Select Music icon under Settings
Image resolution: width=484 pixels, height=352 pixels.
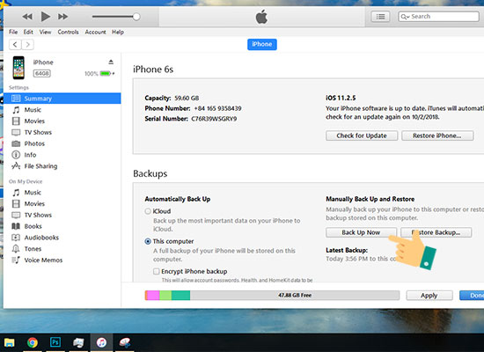[x=16, y=110]
